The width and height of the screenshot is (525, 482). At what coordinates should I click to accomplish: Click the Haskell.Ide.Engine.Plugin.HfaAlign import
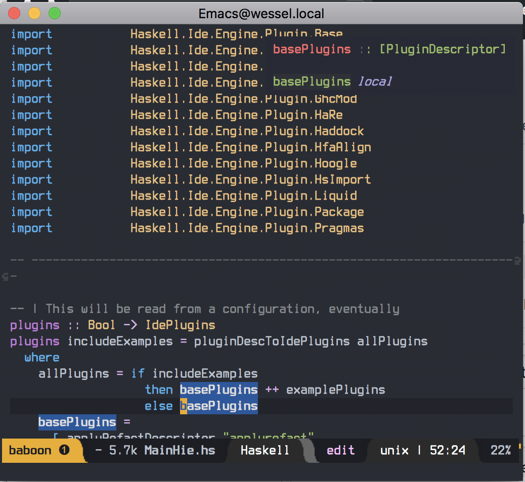(251, 147)
